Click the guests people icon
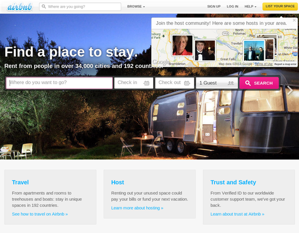The image size is (299, 233). (x=231, y=83)
